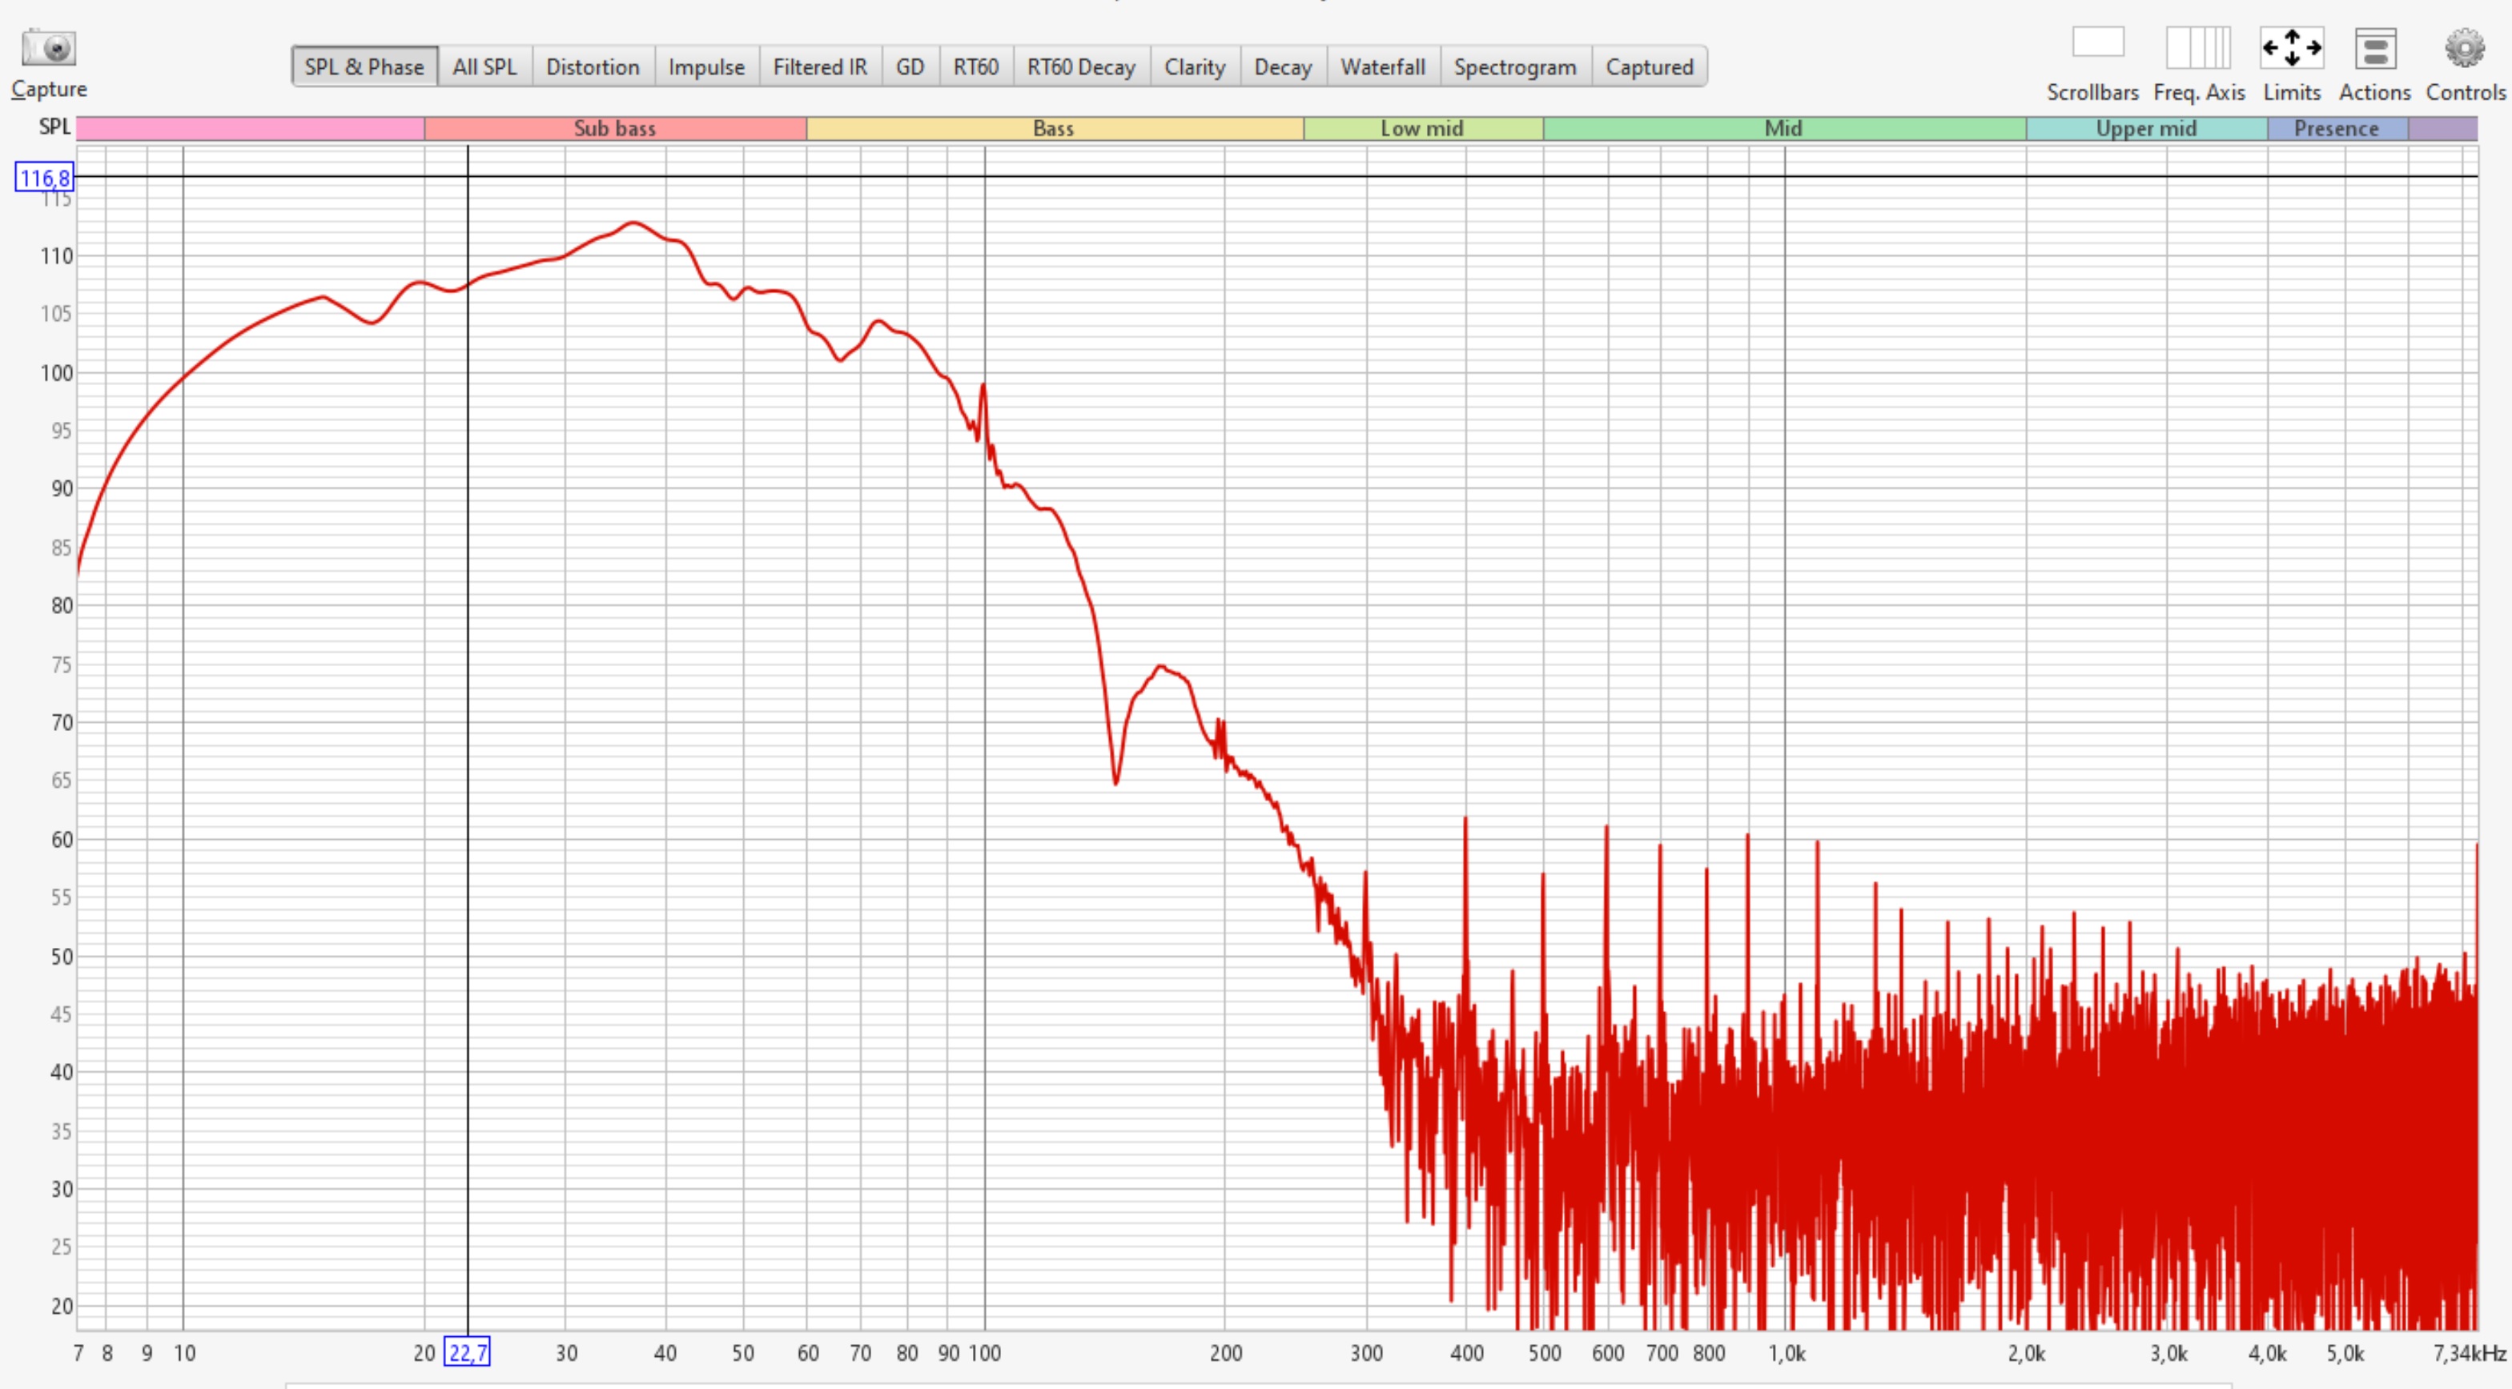Switch to the RT60 Decay tab
The image size is (2512, 1389).
1082,66
